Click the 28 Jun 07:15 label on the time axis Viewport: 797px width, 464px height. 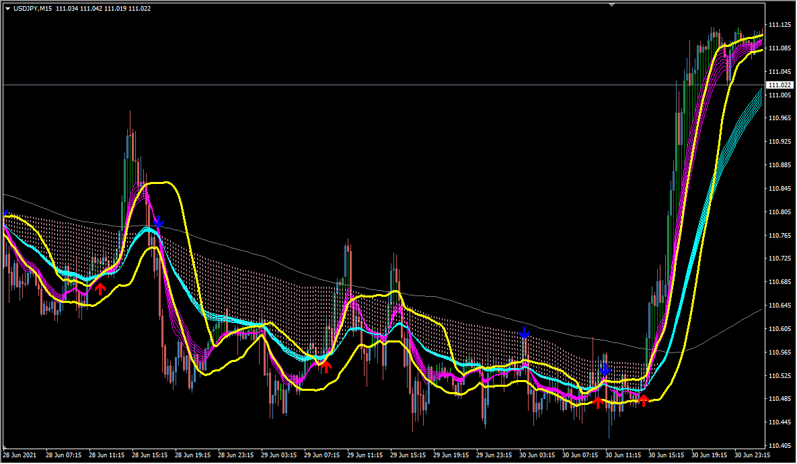[63, 455]
